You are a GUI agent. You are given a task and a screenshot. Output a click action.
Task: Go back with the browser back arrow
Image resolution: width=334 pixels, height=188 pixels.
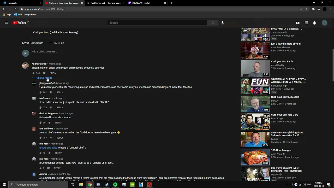coord(4,9)
